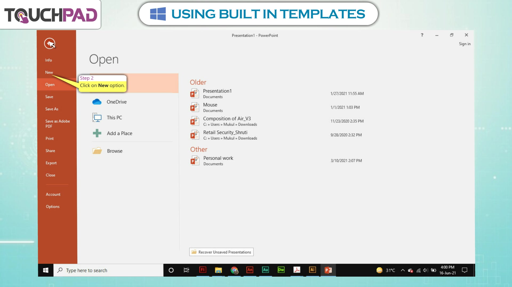Image resolution: width=512 pixels, height=287 pixels.
Task: Go to the Export page
Action: pos(51,163)
